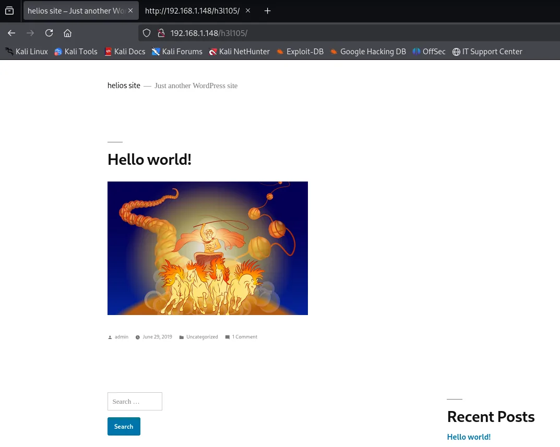The height and width of the screenshot is (447, 560).
Task: Click the browser back arrow
Action: [11, 33]
